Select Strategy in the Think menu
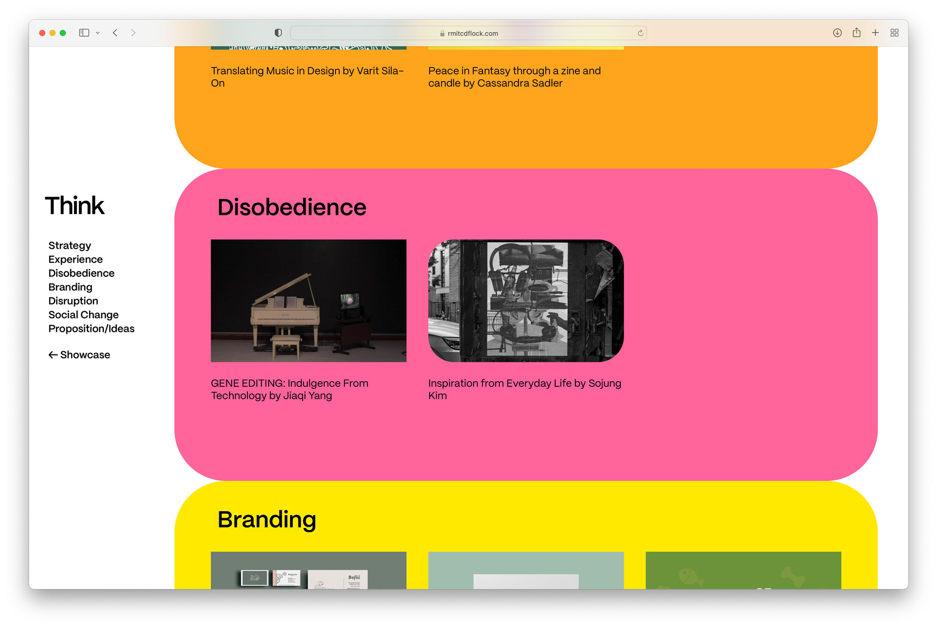 tap(70, 245)
